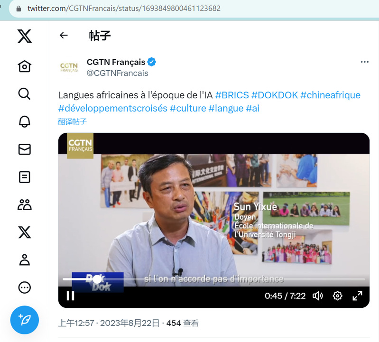Open Premium X icon in sidebar

(24, 232)
